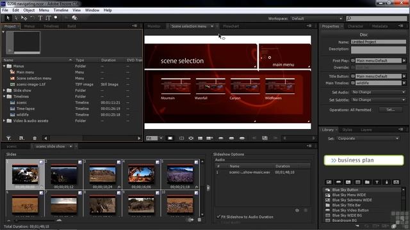This screenshot has height=230, width=410.
Task: Collapse the Menus folder
Action: point(4,66)
